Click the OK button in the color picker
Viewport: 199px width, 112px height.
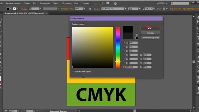[x=150, y=28]
